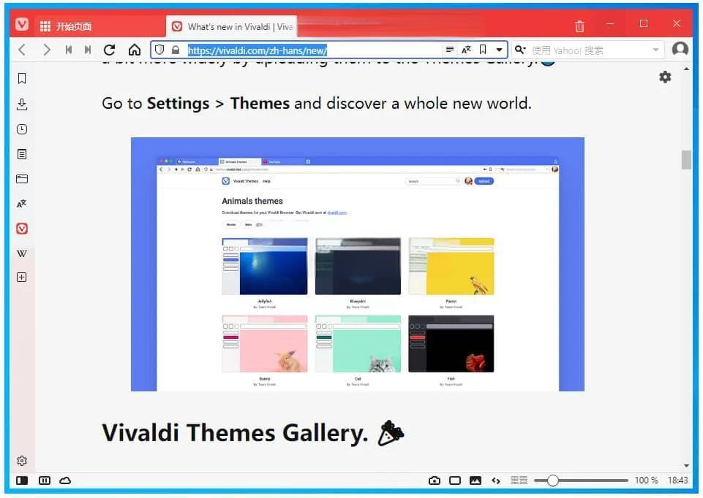Click the URL address field

(x=312, y=50)
